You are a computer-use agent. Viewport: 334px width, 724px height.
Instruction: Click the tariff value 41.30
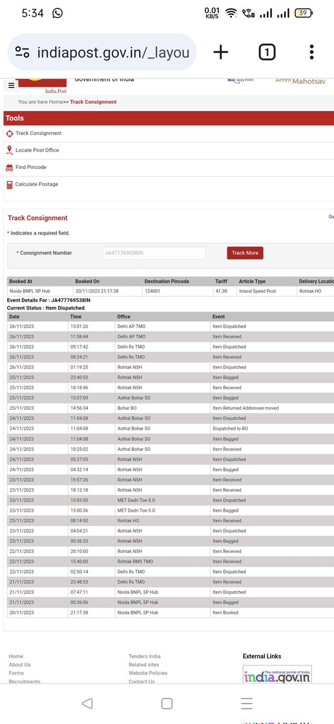[221, 291]
